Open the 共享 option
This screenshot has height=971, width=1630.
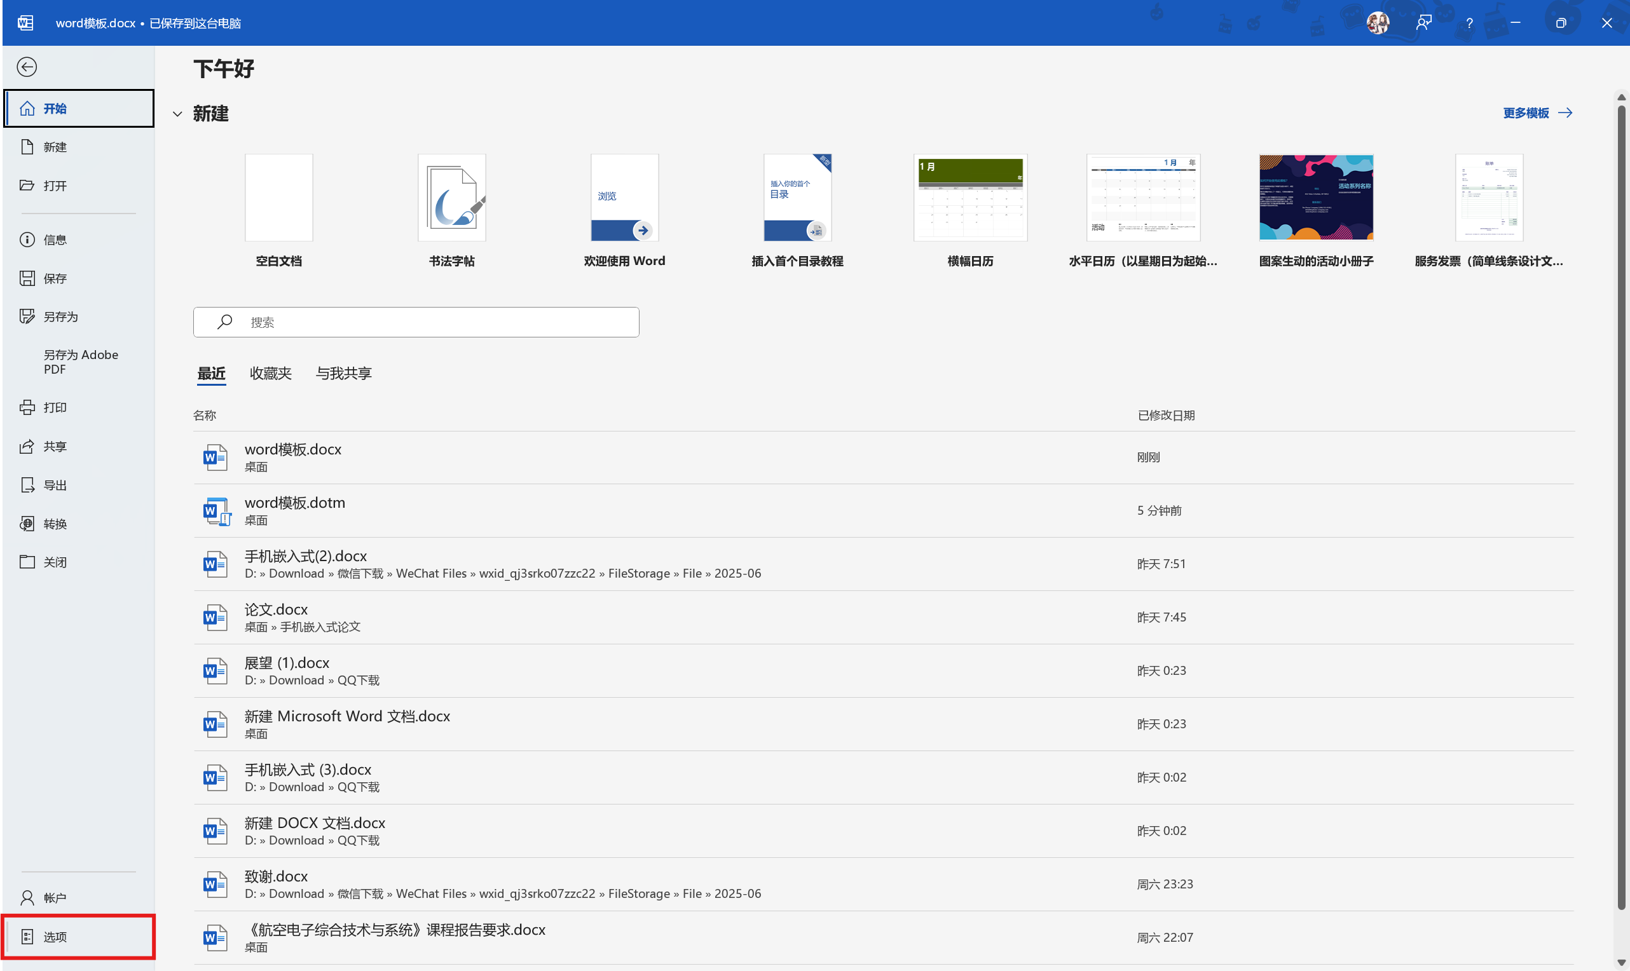pyautogui.click(x=79, y=447)
